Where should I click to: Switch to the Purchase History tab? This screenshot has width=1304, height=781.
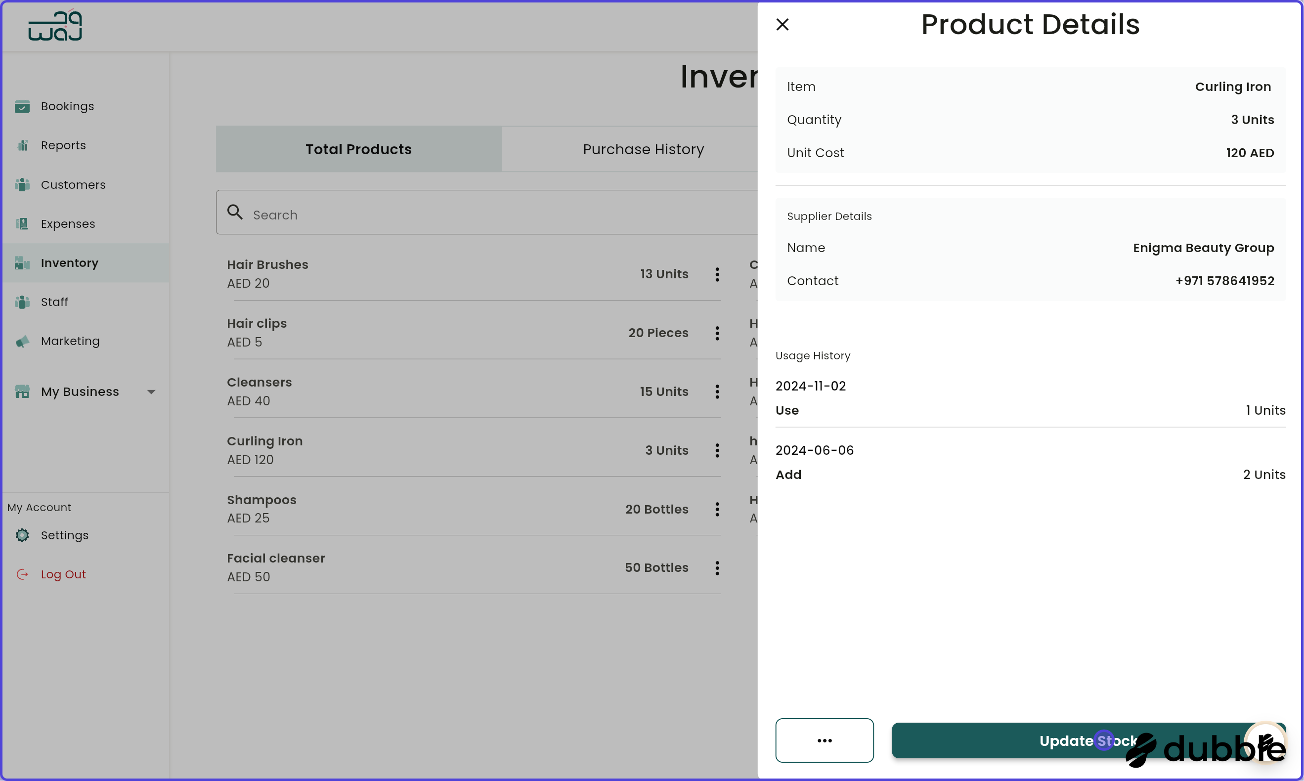tap(643, 149)
